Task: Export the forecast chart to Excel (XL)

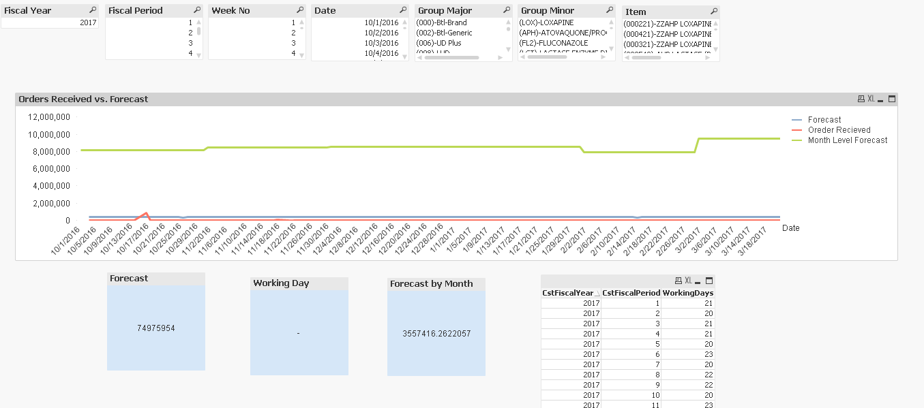Action: coord(871,99)
